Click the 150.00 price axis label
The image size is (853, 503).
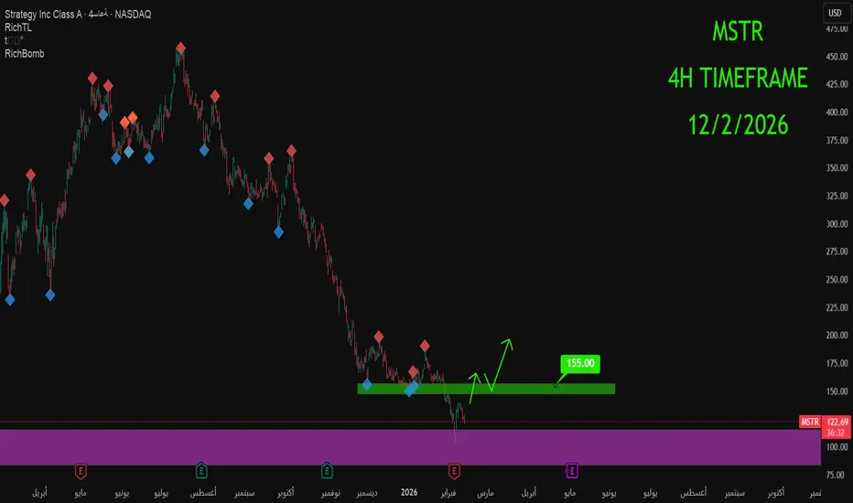pyautogui.click(x=837, y=391)
